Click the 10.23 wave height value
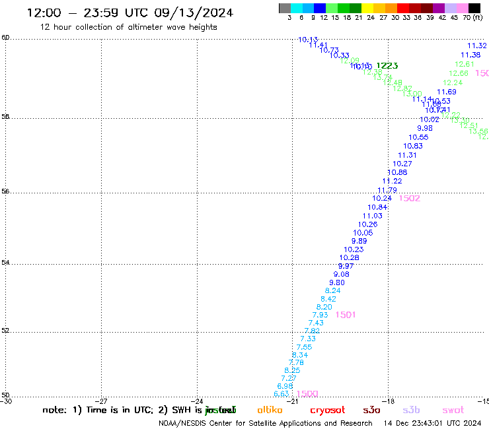Image resolution: width=489 pixels, height=429 pixels. (354, 249)
